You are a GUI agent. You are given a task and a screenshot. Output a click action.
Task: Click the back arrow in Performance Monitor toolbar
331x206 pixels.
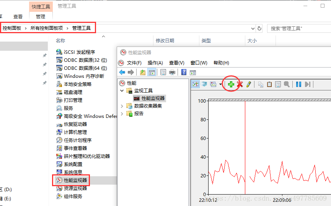tap(122, 72)
